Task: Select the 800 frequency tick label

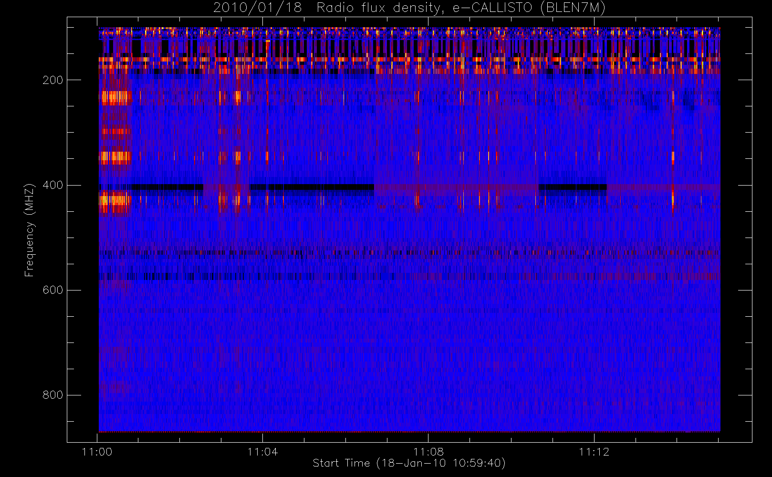Action: (x=52, y=395)
